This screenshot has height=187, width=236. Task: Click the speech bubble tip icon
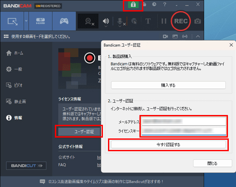pyautogui.click(x=42, y=181)
